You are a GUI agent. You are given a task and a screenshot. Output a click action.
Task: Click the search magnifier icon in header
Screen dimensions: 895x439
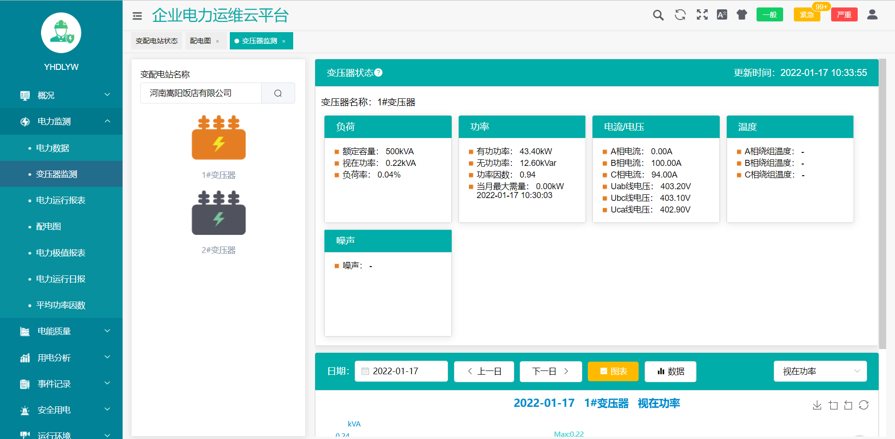point(658,15)
